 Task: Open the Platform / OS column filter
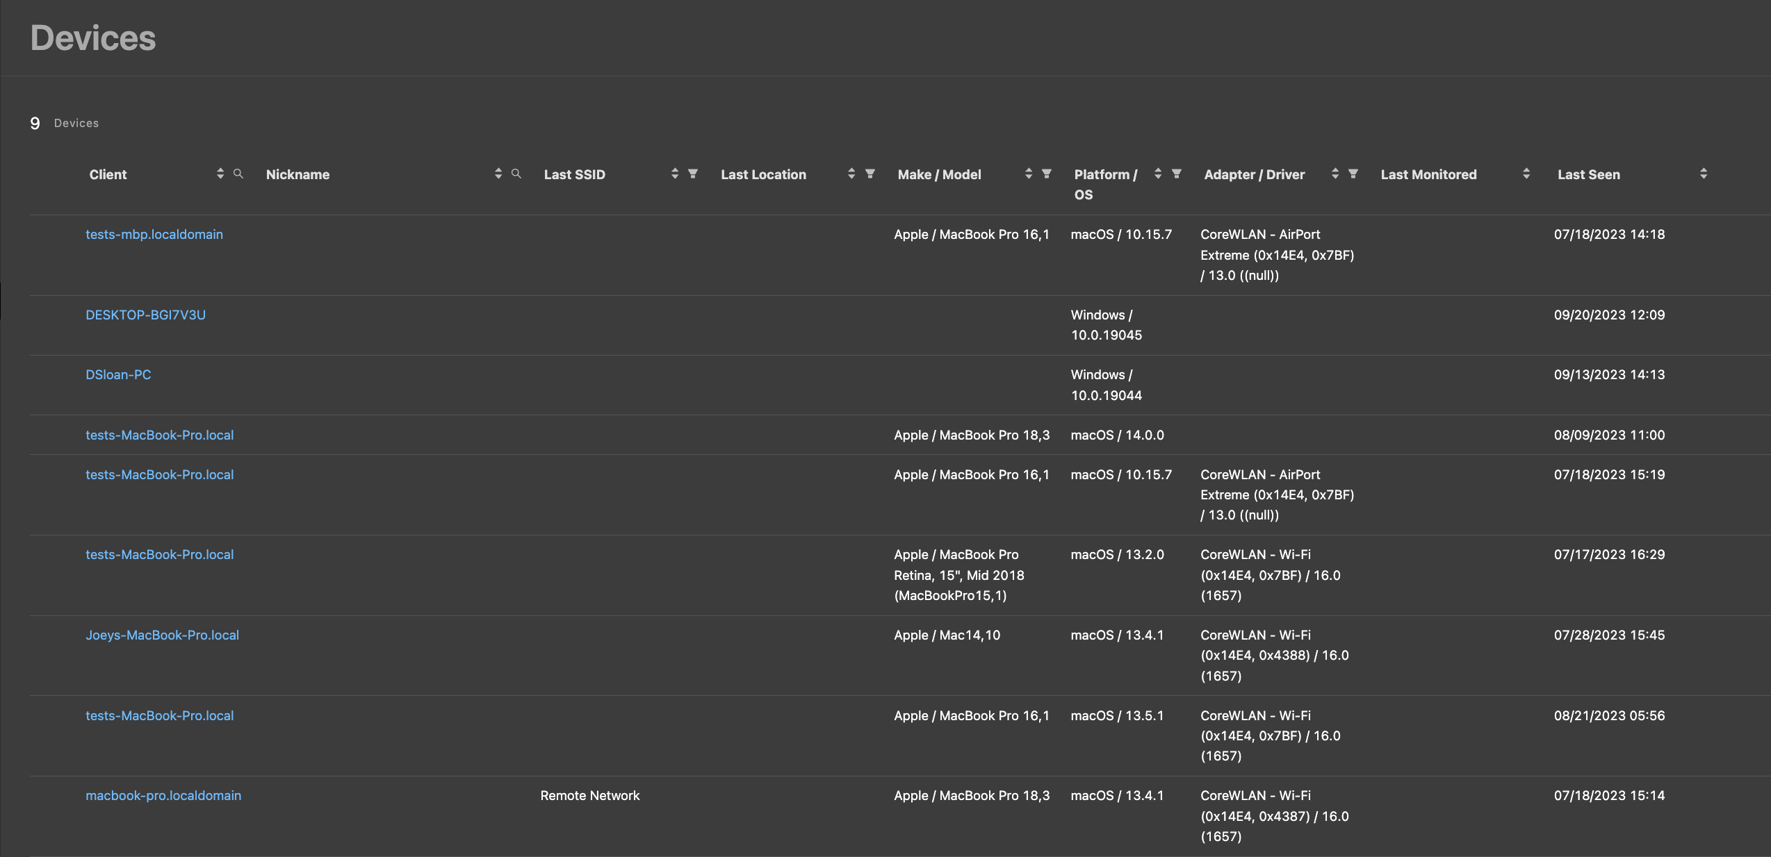[1177, 174]
